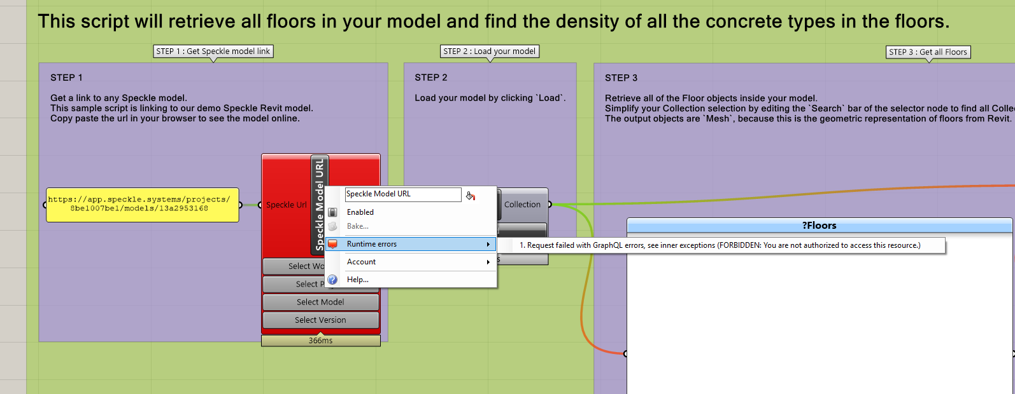1015x394 pixels.
Task: Click the yellow panel's output grip
Action: 240,205
